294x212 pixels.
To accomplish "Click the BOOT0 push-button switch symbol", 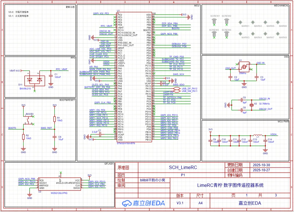I will pyautogui.click(x=28, y=120).
